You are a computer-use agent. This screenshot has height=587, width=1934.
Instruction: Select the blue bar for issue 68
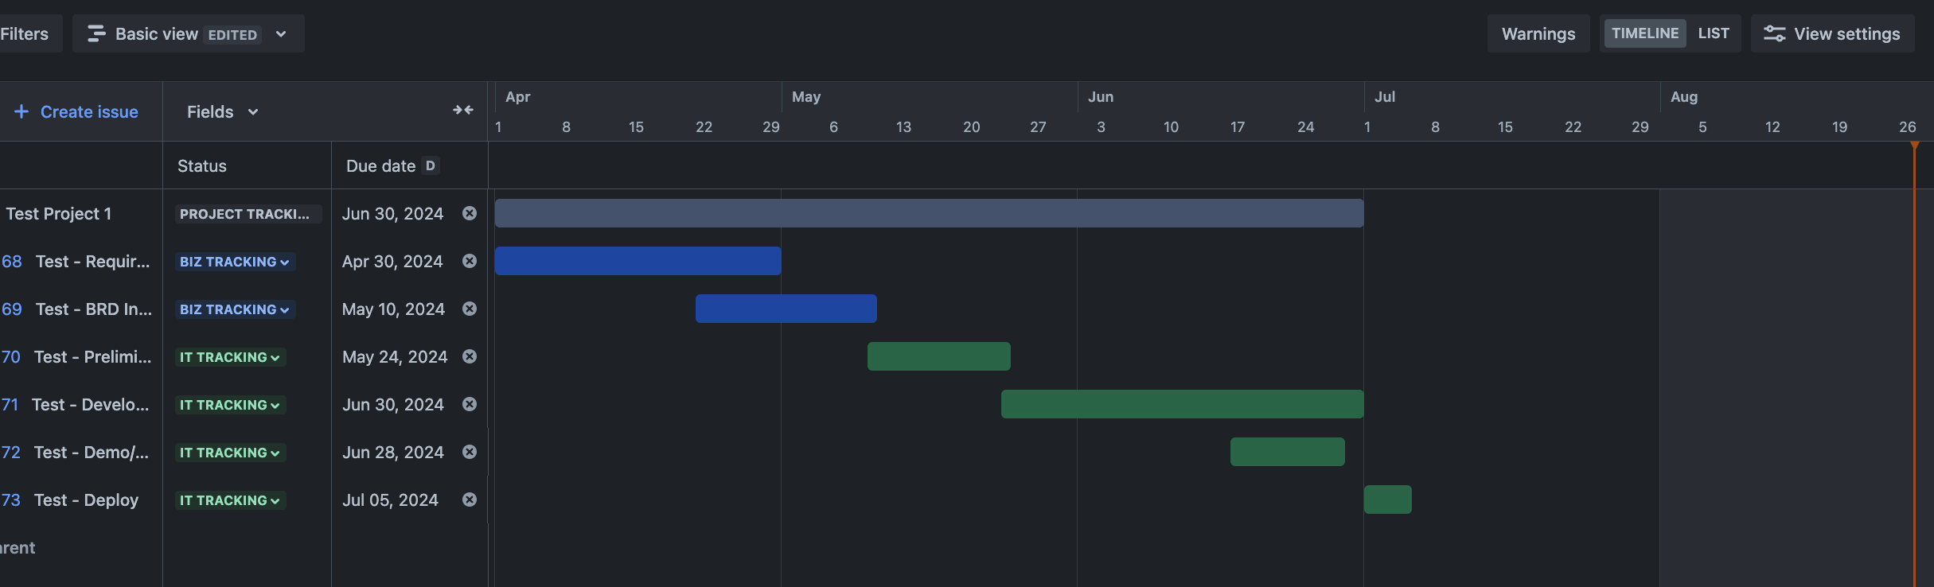(x=638, y=261)
